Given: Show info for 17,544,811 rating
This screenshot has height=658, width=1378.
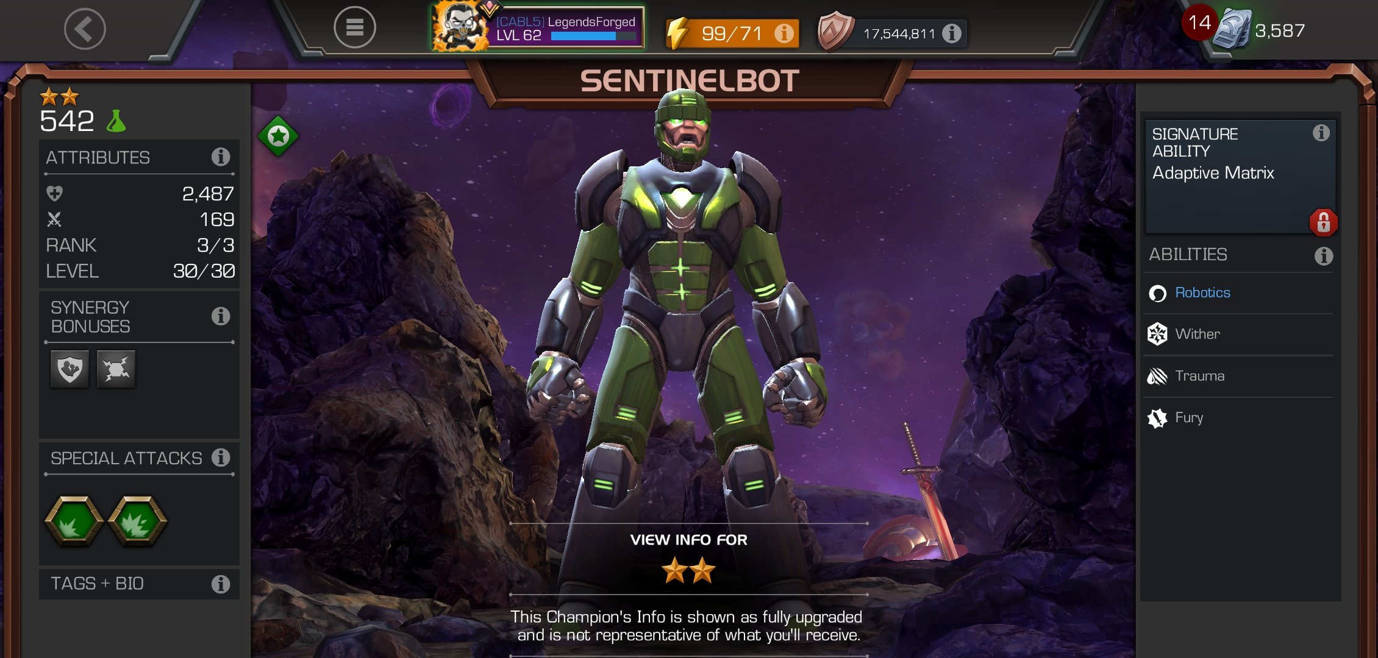Looking at the screenshot, I should (x=951, y=33).
